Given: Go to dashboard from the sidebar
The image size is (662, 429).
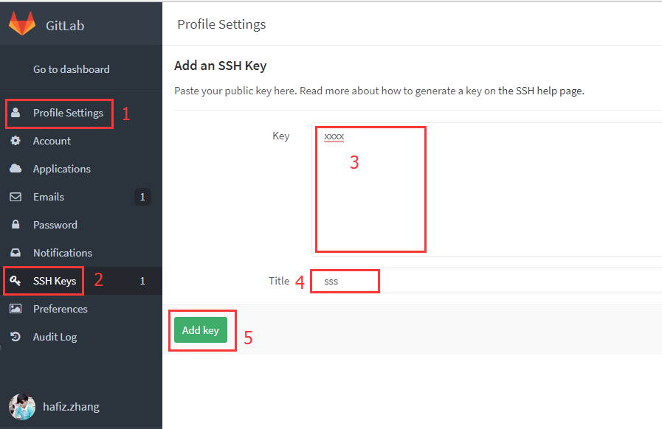Looking at the screenshot, I should (x=70, y=68).
